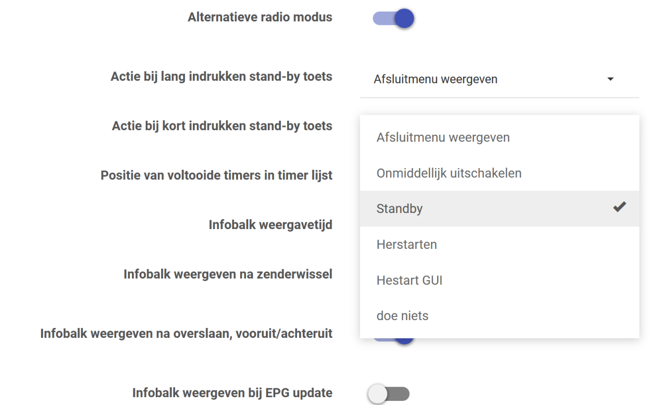This screenshot has height=405, width=667.
Task: Select the highlighted Standby option
Action: click(399, 208)
